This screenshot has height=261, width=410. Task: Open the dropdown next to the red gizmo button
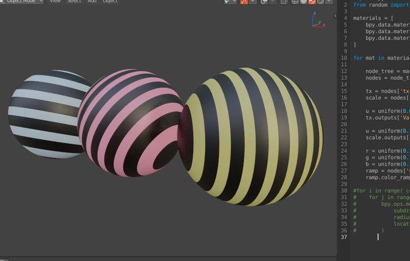[x=253, y=2]
